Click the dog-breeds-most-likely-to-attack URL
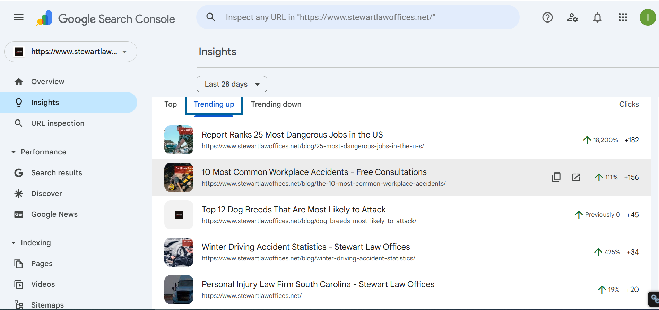The width and height of the screenshot is (659, 310). (x=309, y=221)
